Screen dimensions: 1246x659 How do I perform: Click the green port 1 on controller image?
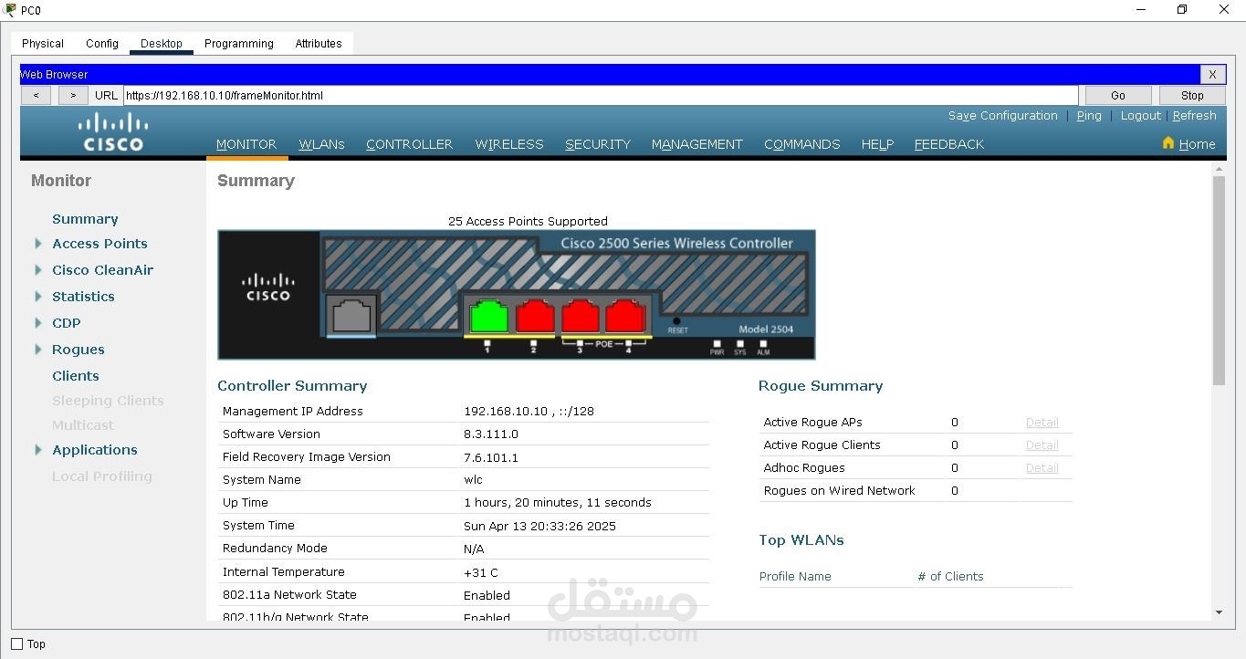click(488, 316)
